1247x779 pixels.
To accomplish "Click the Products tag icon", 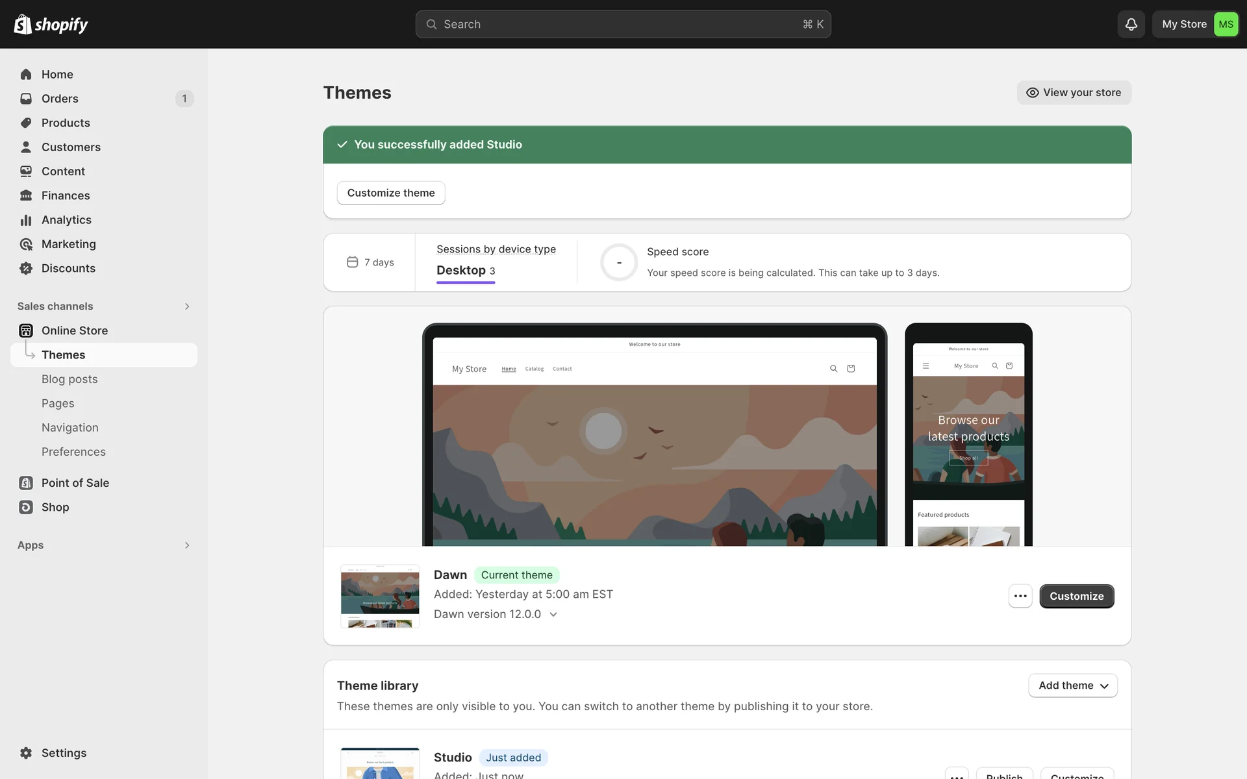I will click(26, 123).
